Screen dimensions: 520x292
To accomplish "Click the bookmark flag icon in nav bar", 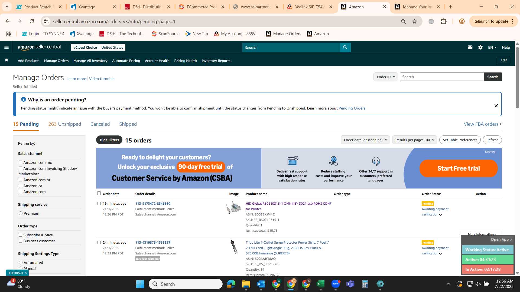I will click(x=6, y=60).
